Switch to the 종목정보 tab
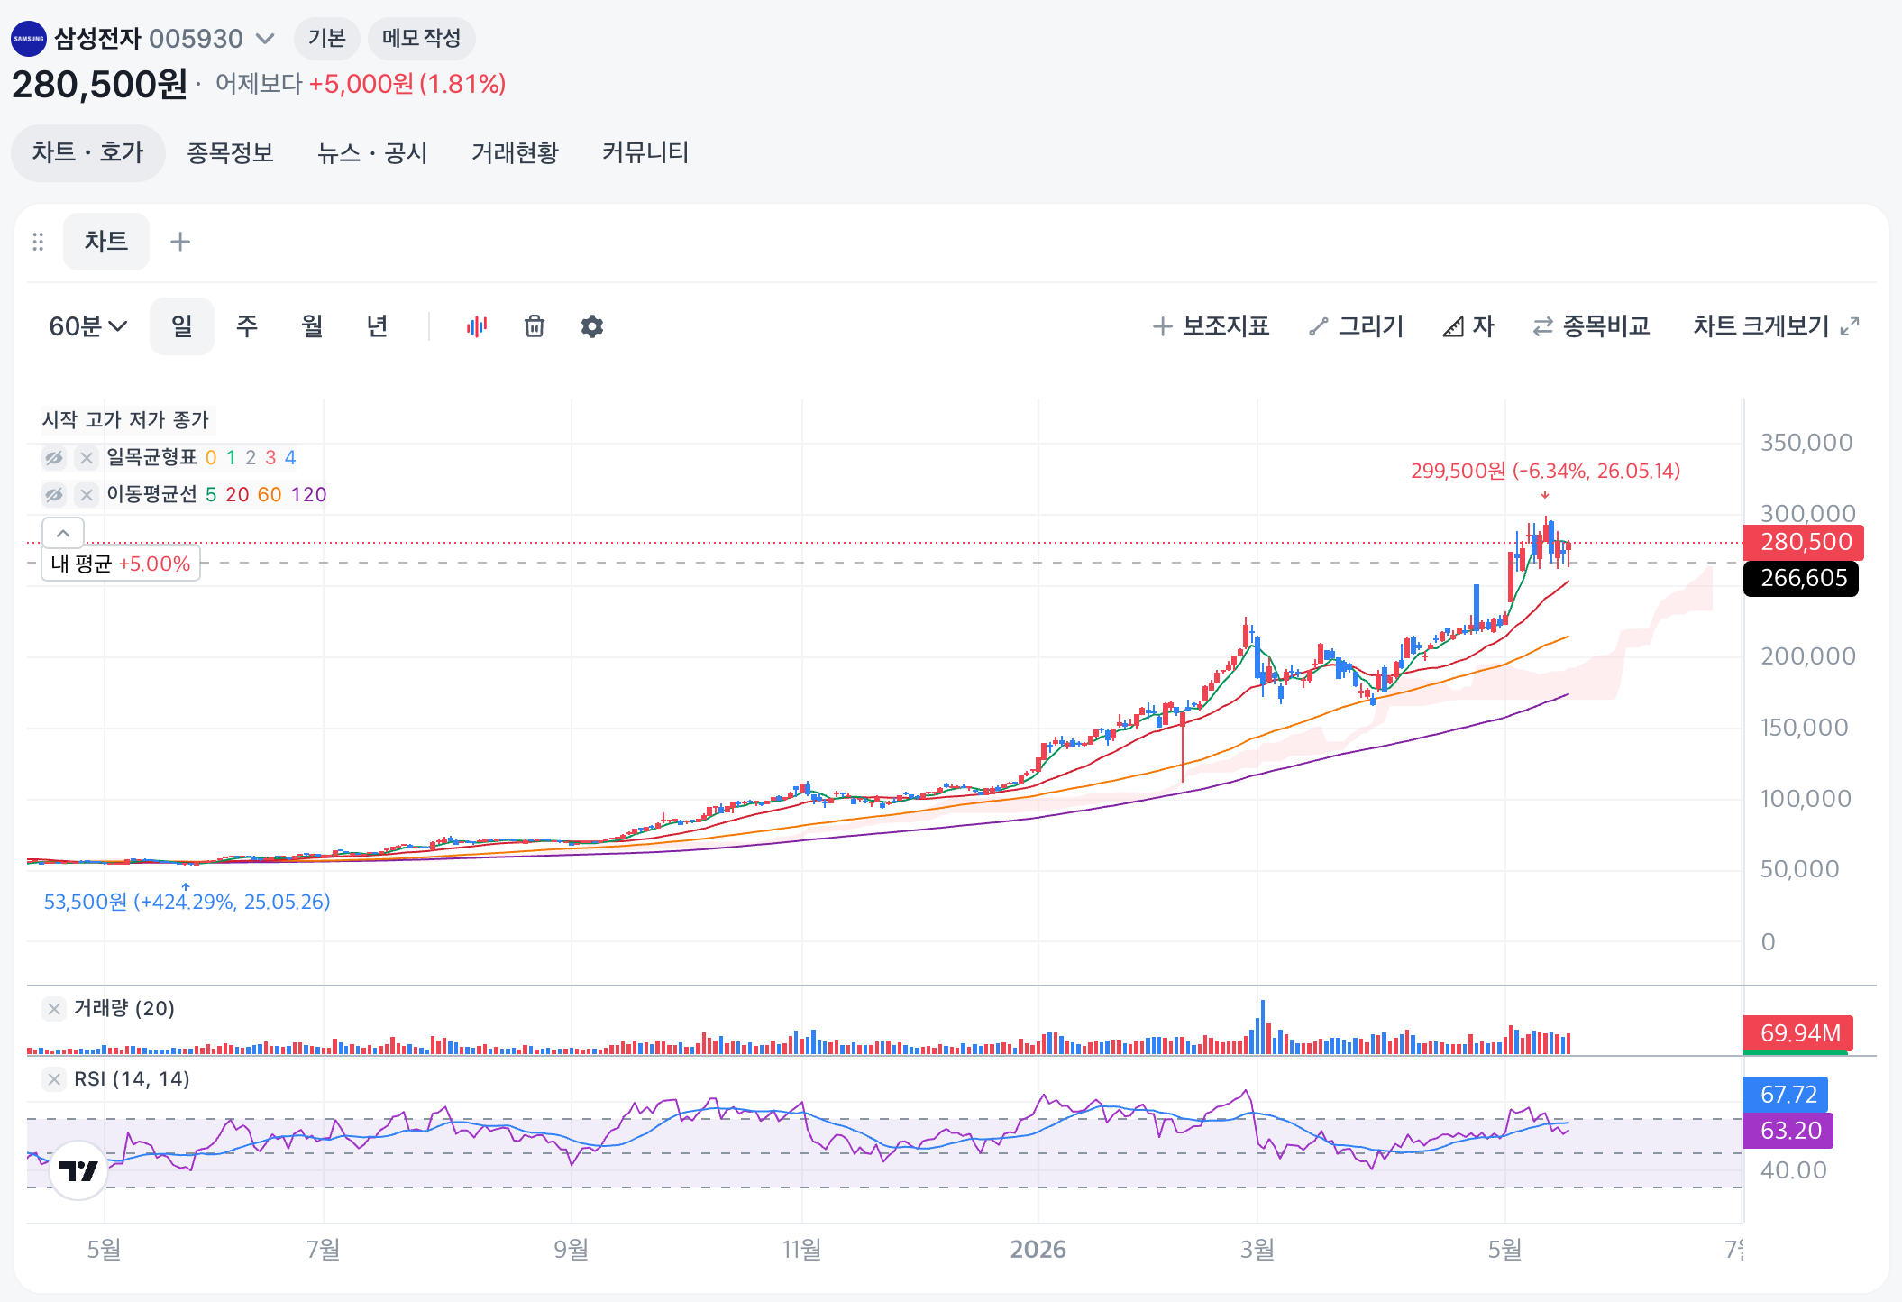This screenshot has width=1902, height=1302. coord(230,152)
